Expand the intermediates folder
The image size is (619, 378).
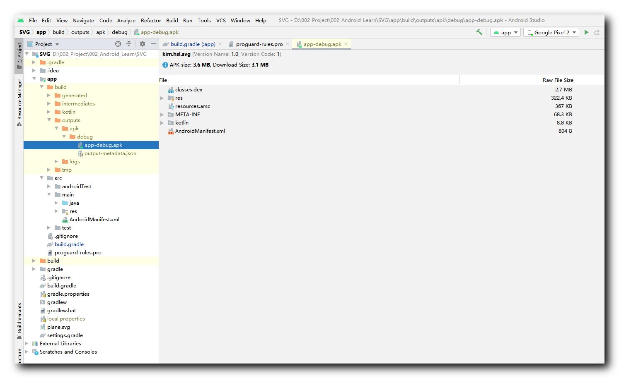click(x=49, y=104)
